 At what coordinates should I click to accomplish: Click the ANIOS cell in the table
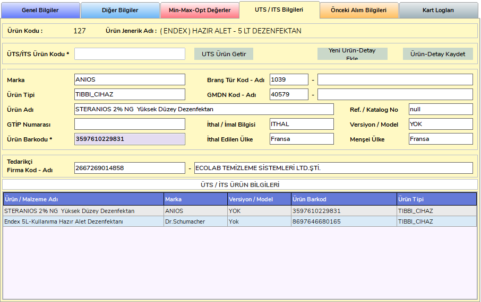pyautogui.click(x=196, y=211)
